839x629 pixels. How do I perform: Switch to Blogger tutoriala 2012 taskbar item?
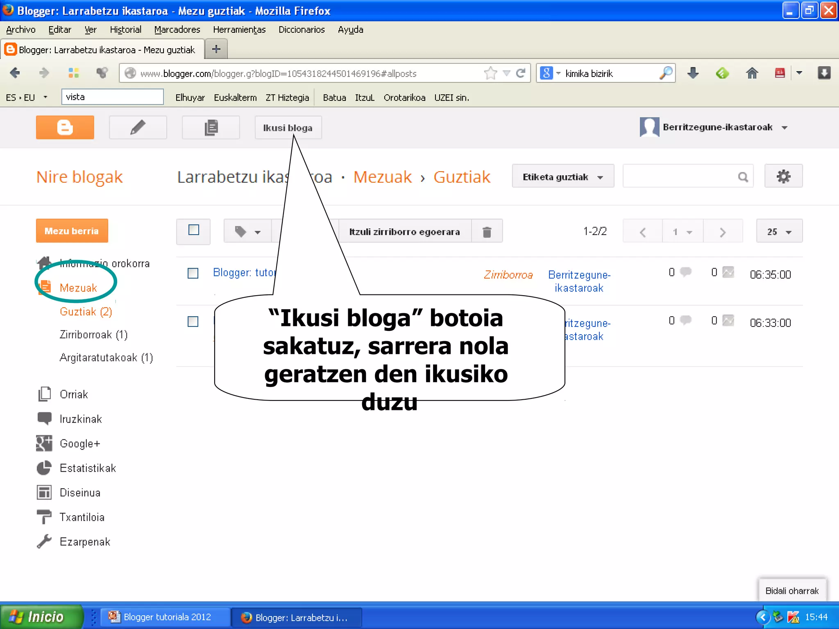click(165, 617)
